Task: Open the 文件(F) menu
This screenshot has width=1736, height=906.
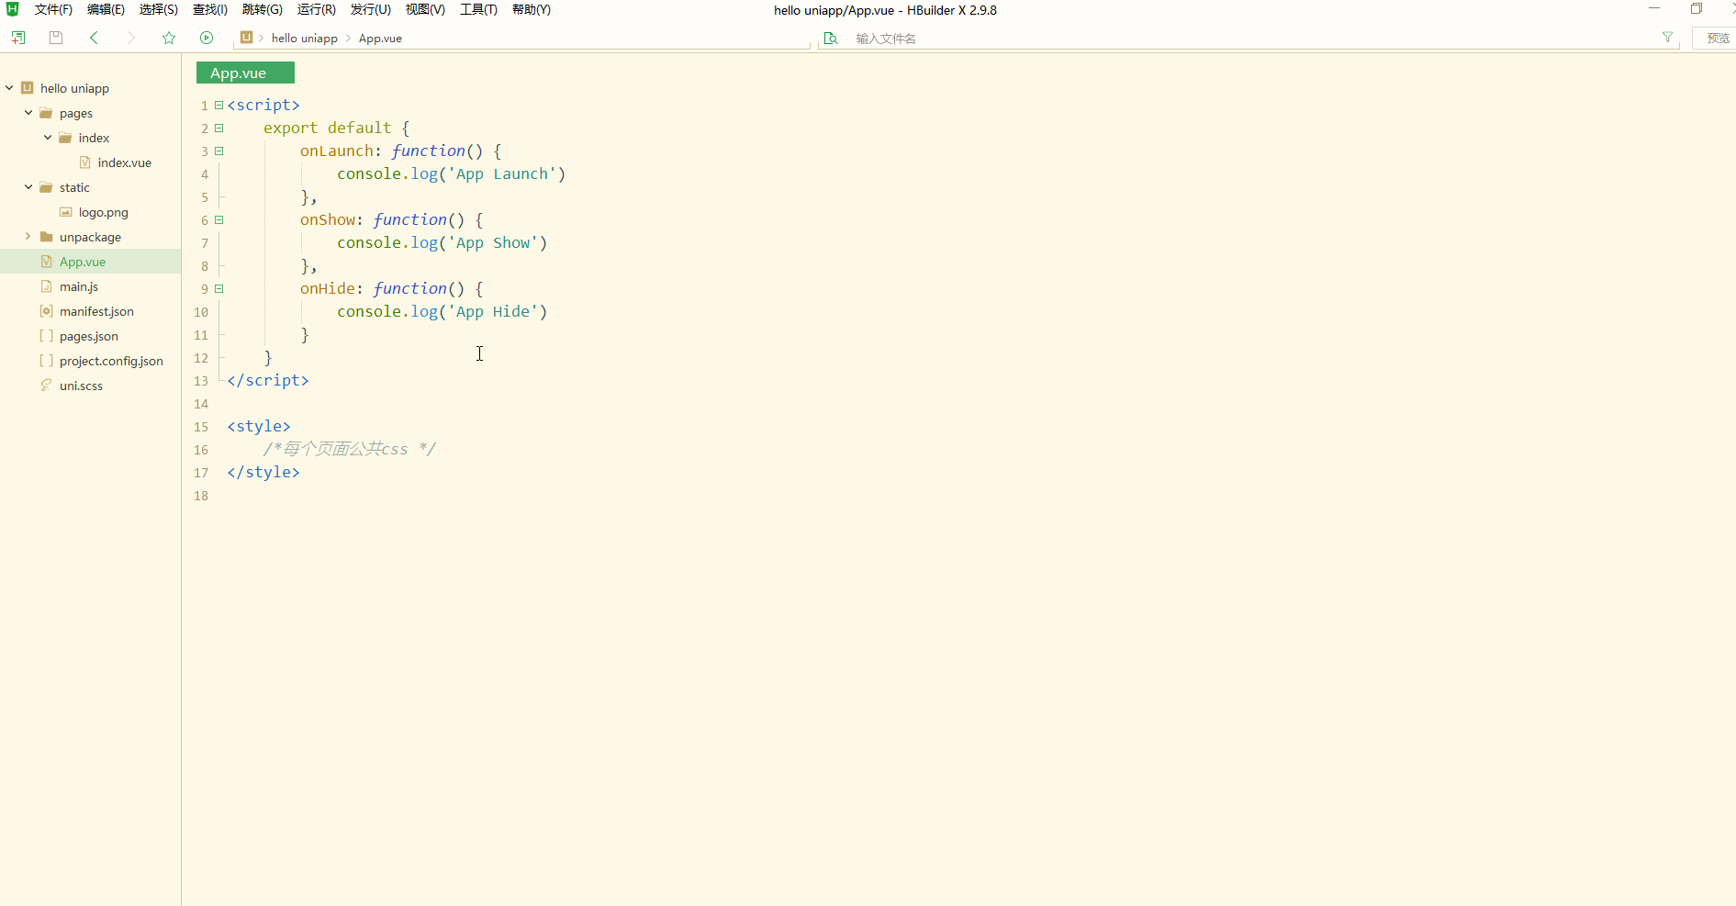Action: (x=53, y=9)
